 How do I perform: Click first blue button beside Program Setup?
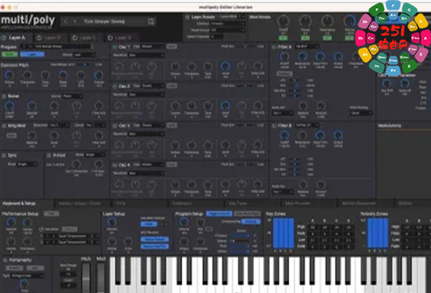pyautogui.click(x=219, y=214)
